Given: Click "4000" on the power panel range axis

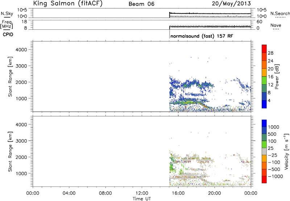Looking at the screenshot, I should tap(21, 50).
